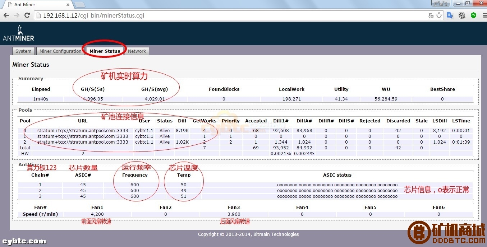The width and height of the screenshot is (487, 247).
Task: Click the Elapsed value 1m40s
Action: coord(41,99)
